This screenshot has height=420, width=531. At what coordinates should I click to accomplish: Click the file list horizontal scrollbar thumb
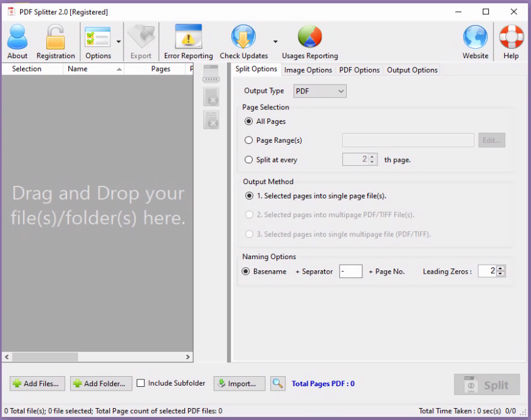tap(45, 357)
